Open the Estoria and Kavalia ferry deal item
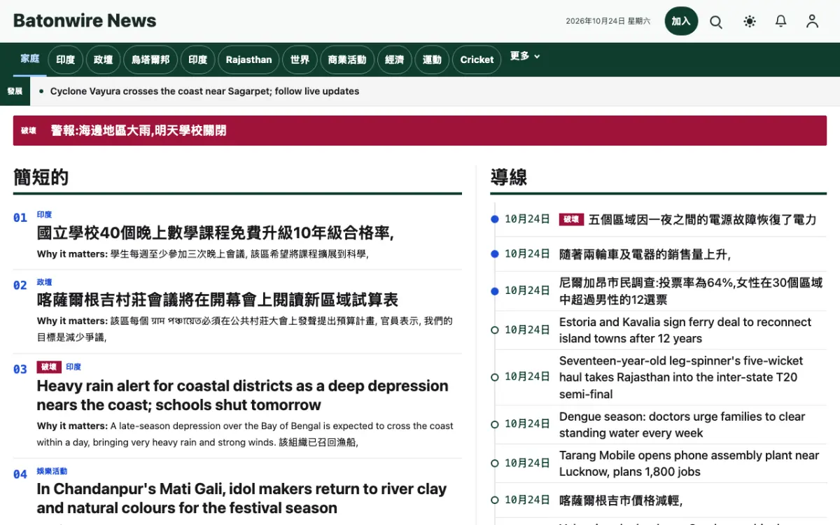 (x=685, y=330)
